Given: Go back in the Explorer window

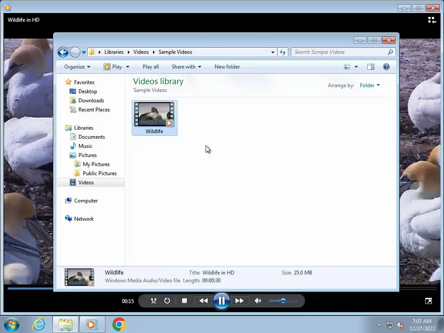Looking at the screenshot, I should point(63,52).
